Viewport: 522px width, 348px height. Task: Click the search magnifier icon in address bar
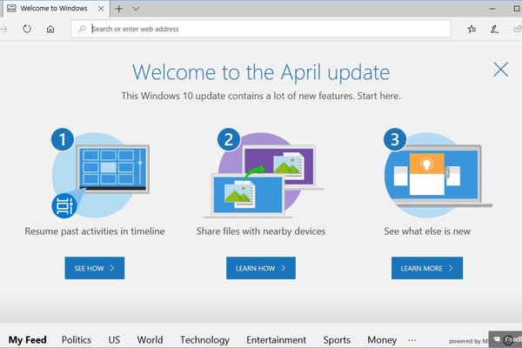(x=82, y=29)
